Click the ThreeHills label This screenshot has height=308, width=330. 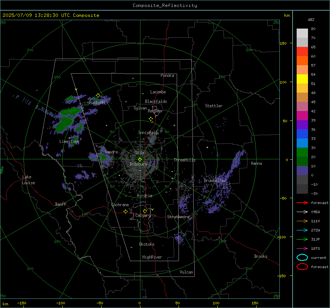(184, 160)
